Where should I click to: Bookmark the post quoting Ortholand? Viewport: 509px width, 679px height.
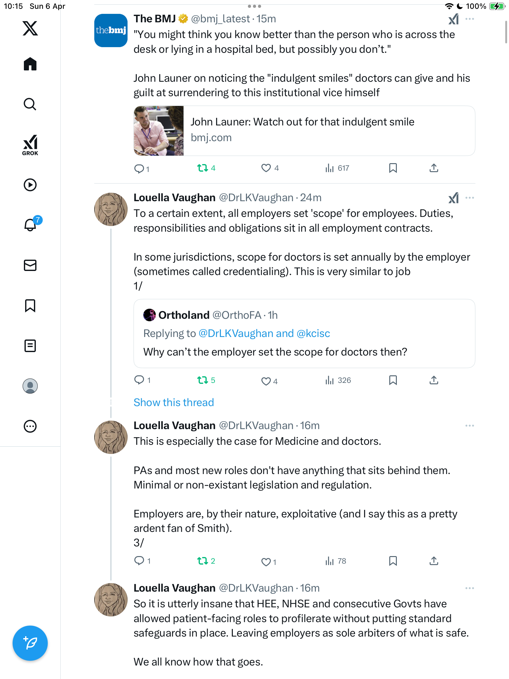click(x=393, y=380)
